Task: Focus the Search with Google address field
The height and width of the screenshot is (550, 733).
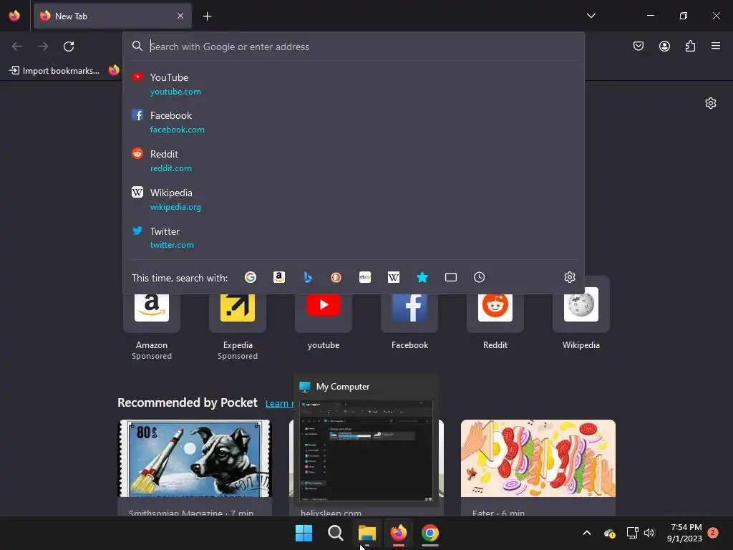Action: (x=354, y=47)
